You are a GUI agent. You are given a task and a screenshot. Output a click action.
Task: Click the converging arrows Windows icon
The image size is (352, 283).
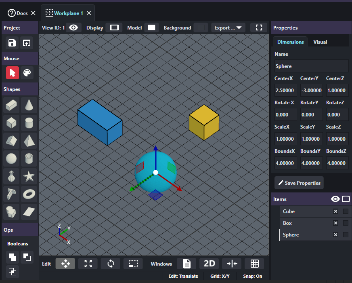232,264
